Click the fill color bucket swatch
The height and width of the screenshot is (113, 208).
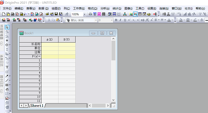pyautogui.click(x=181, y=20)
